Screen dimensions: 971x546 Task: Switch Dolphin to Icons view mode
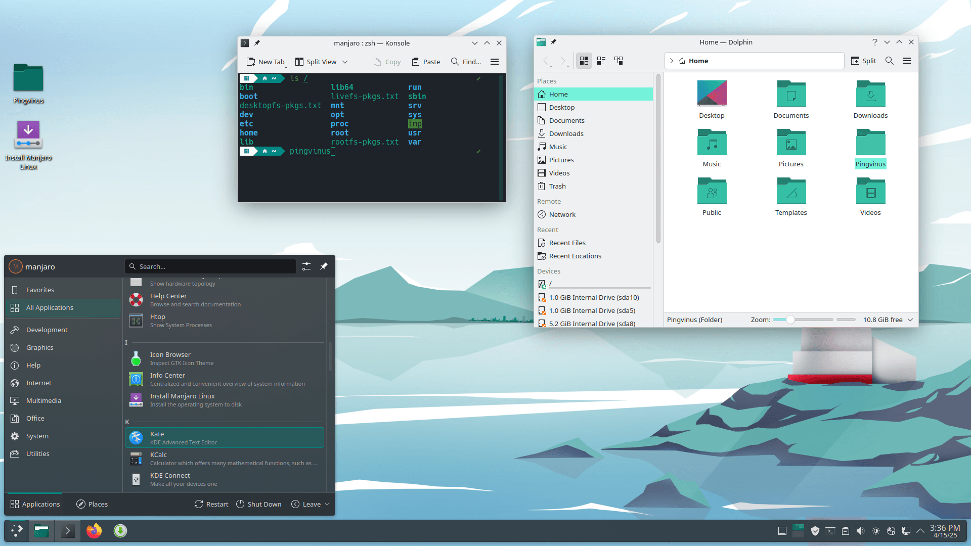click(584, 61)
